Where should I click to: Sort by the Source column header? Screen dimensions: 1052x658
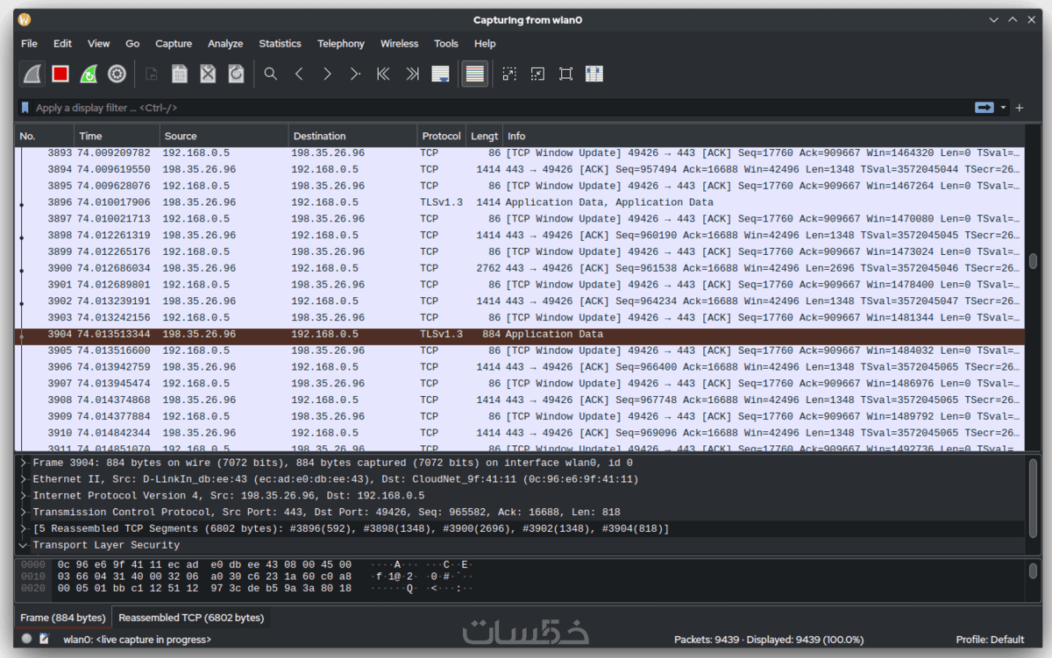point(224,136)
